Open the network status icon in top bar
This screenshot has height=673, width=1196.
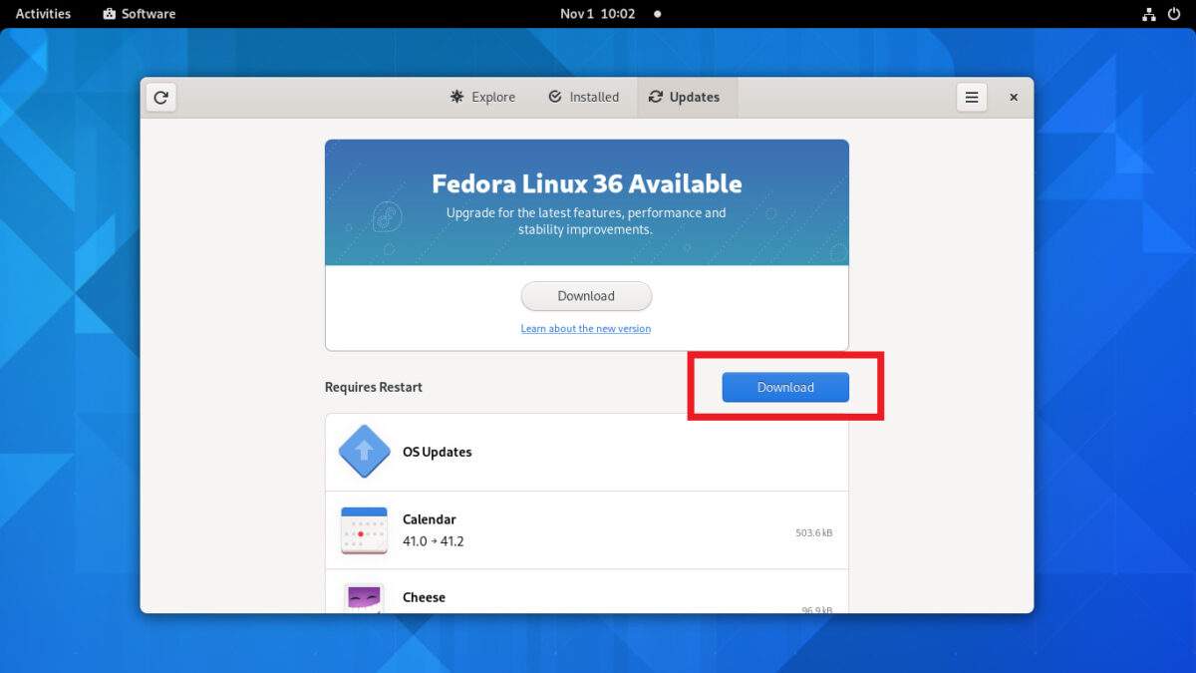pos(1147,14)
